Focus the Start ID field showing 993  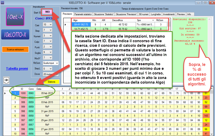[x=47, y=12]
